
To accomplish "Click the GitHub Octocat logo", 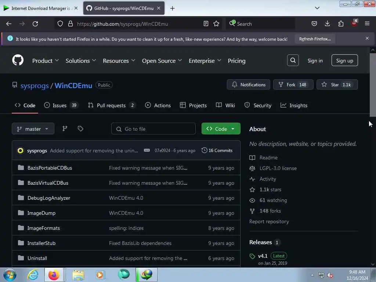I will pyautogui.click(x=18, y=60).
